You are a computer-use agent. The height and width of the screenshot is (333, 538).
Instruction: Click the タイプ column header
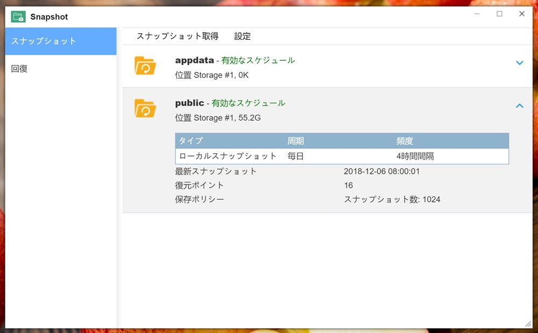[191, 141]
